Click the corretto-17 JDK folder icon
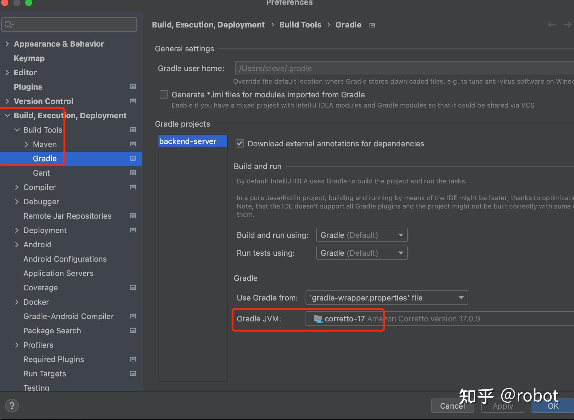Viewport: 574px width, 420px height. (318, 319)
